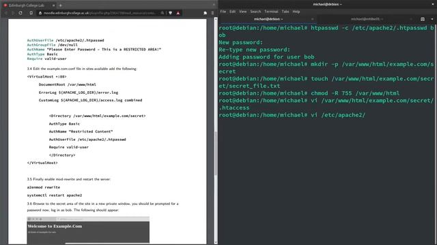The height and width of the screenshot is (245, 437).
Task: Click the zoom magnifier icon in address bar
Action: click(163, 13)
